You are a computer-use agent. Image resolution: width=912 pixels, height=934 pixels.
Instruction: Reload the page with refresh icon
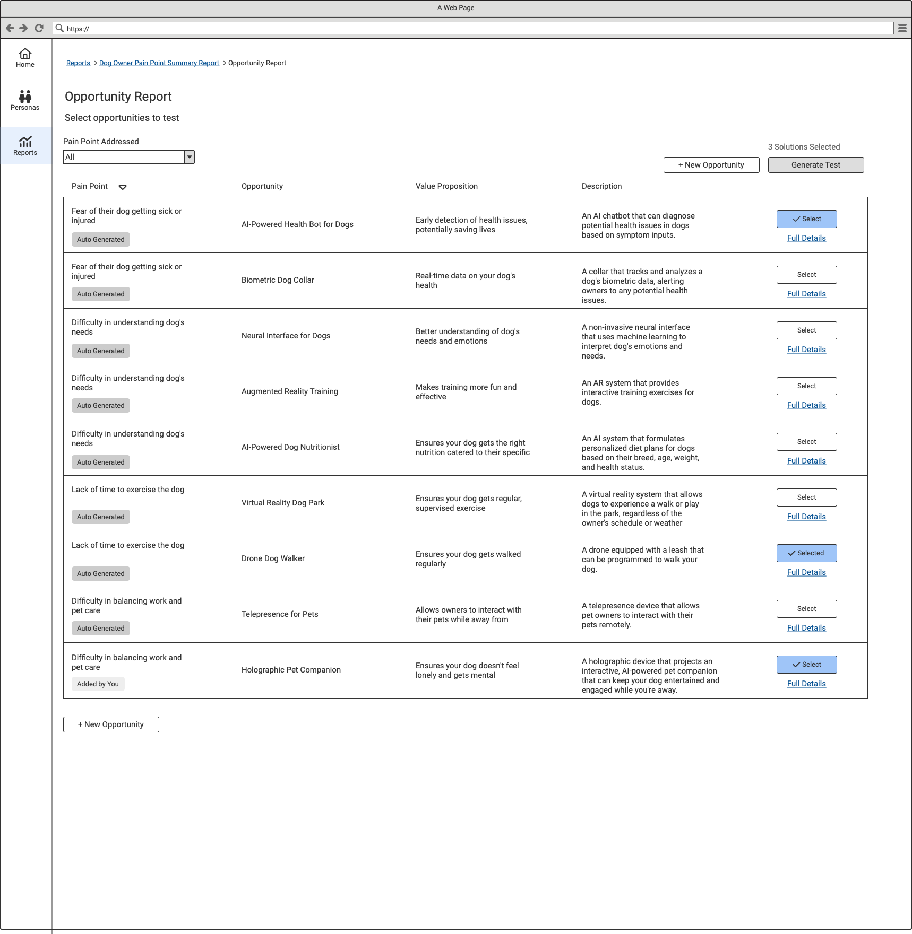click(39, 28)
